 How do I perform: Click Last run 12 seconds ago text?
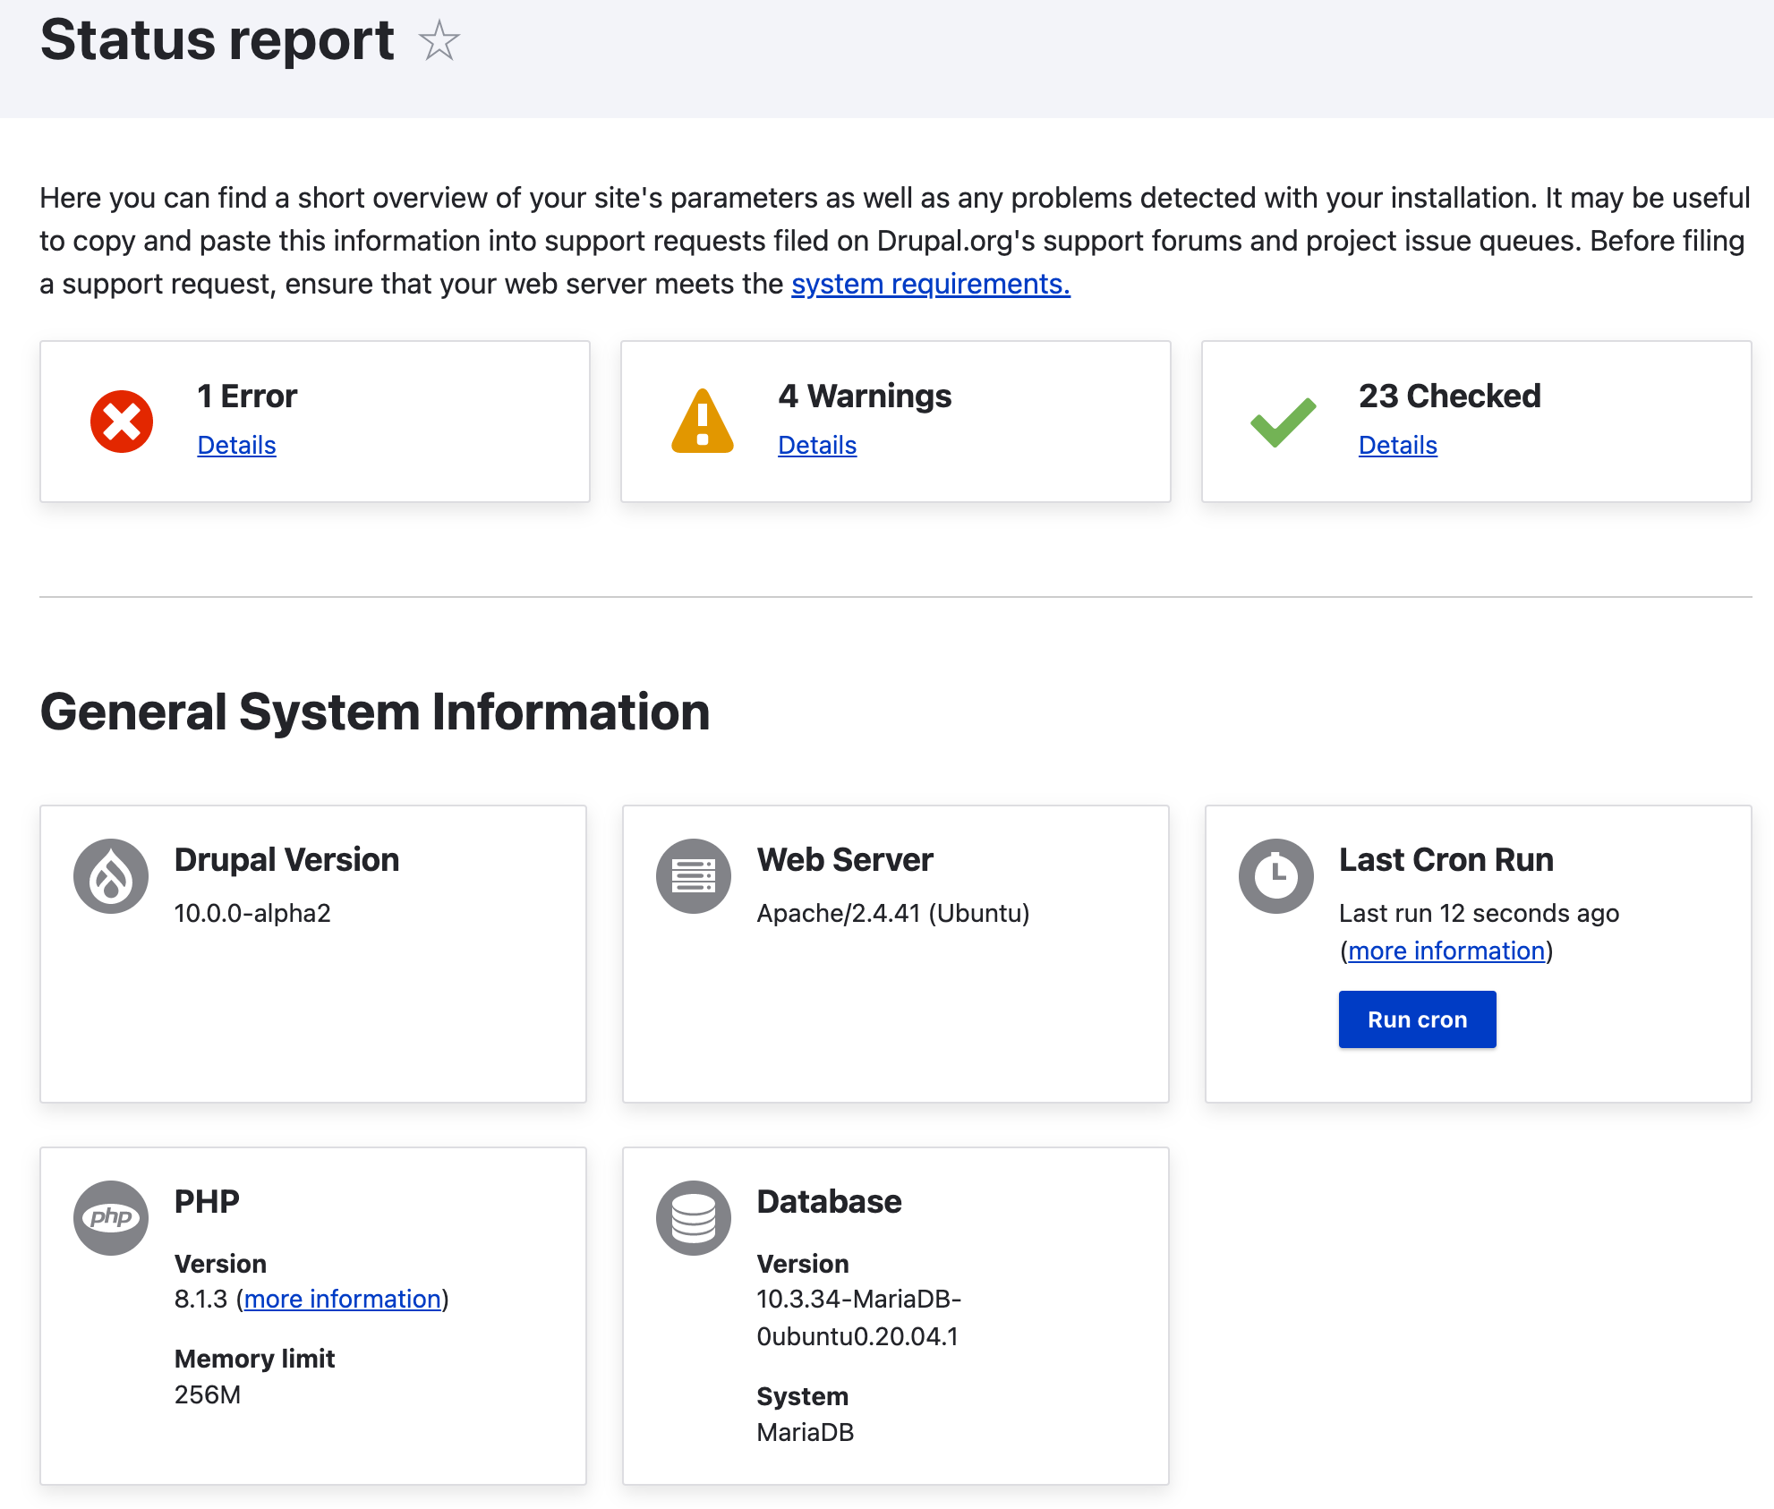point(1479,913)
